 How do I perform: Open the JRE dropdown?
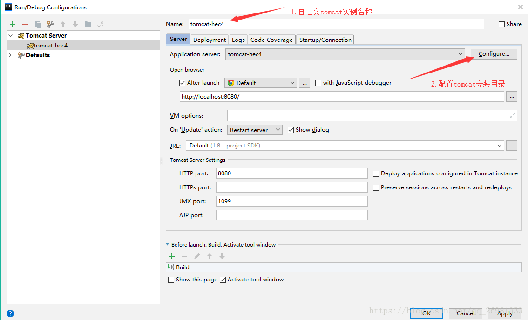[x=345, y=146]
